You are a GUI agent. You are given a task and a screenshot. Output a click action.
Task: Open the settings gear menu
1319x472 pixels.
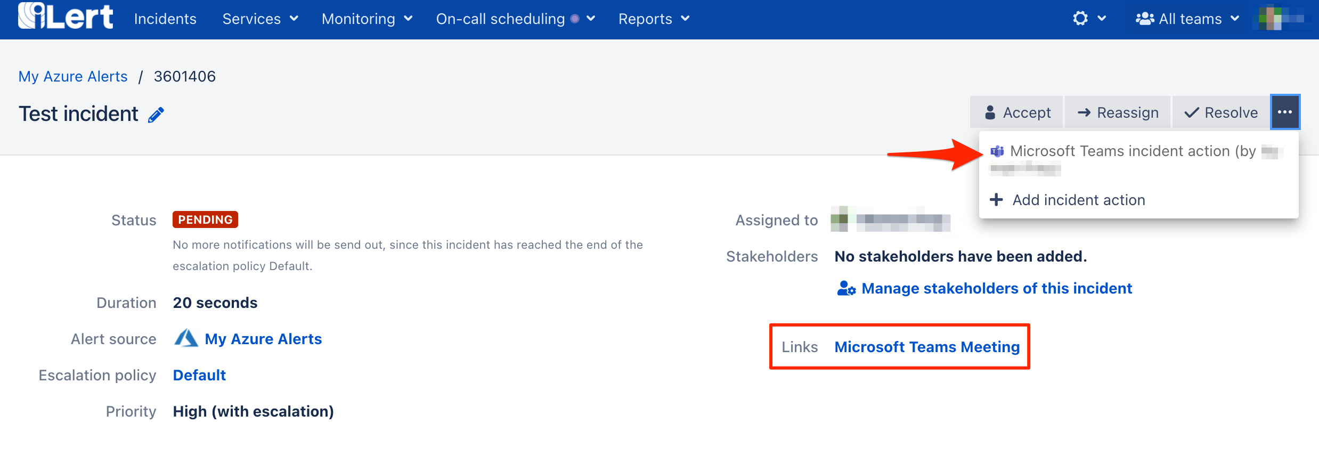[x=1080, y=19]
